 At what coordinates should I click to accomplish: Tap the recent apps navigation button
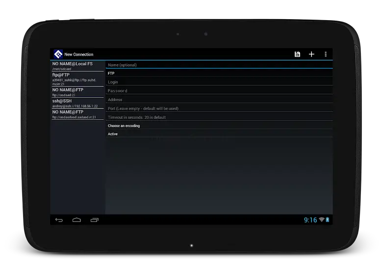[x=95, y=220]
